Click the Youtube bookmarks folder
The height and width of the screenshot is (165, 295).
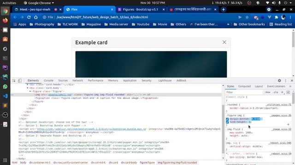click(x=141, y=24)
